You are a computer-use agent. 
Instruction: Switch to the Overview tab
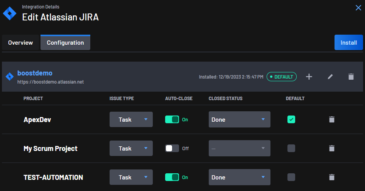click(20, 42)
